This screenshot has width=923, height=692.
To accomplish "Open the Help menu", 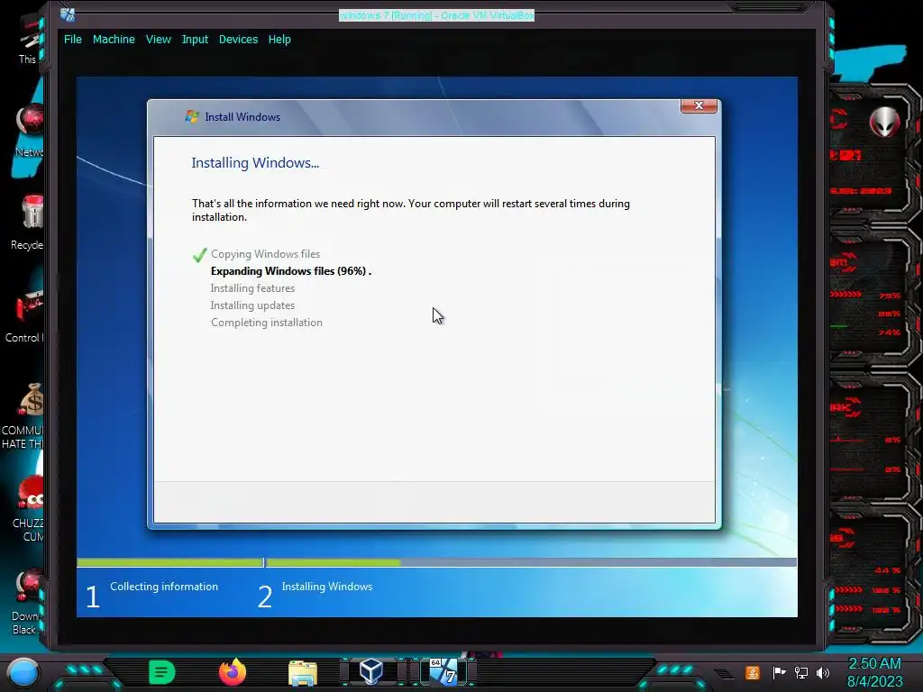I will pos(279,40).
